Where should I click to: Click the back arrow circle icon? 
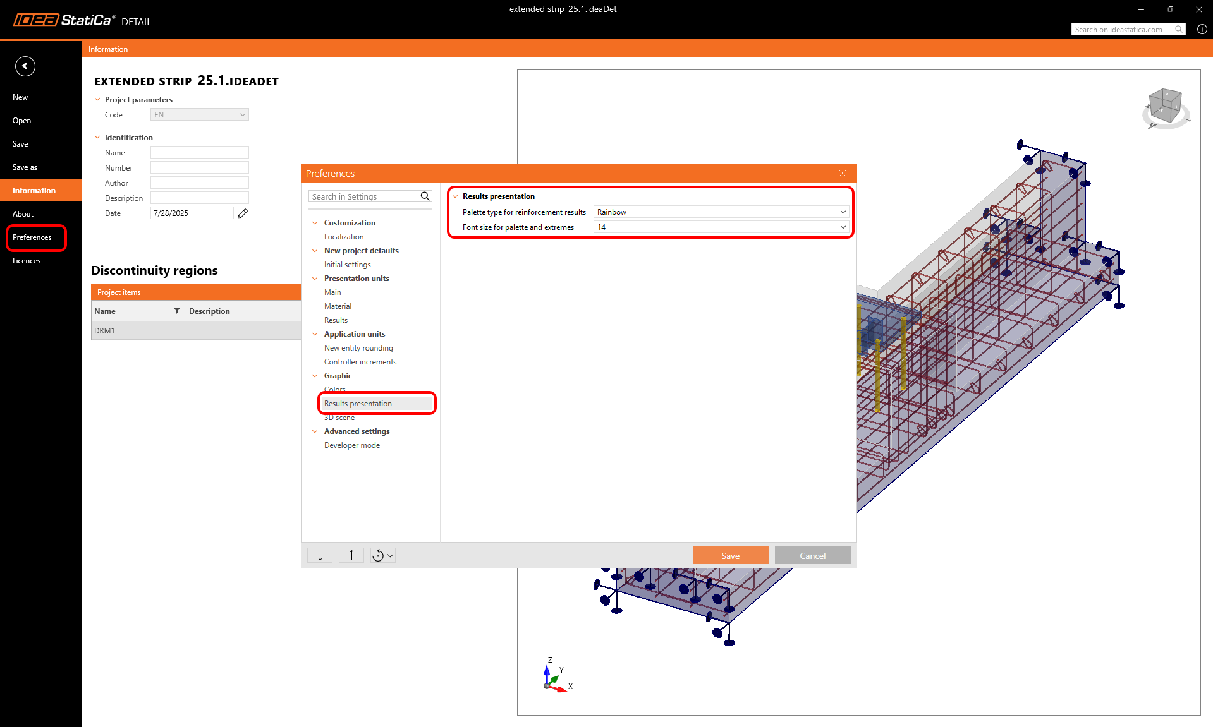[25, 66]
